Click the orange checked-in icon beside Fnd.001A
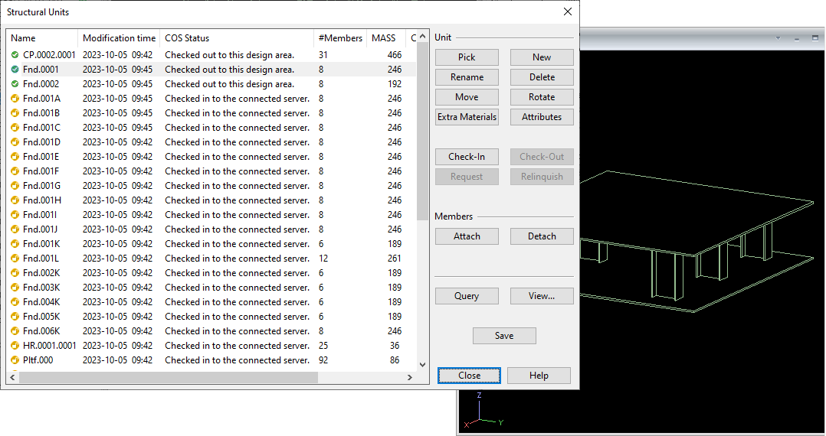The image size is (826, 436). [x=15, y=99]
